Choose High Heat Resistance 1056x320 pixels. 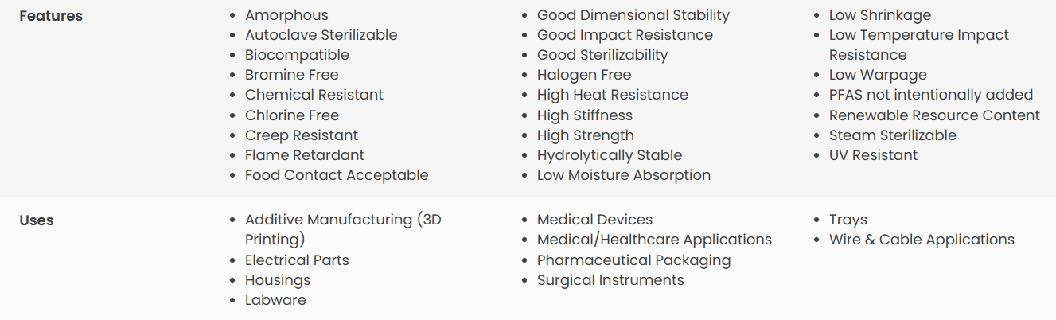pyautogui.click(x=613, y=95)
